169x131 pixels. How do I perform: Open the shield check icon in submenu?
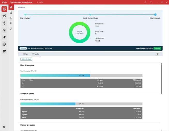pos(11,29)
